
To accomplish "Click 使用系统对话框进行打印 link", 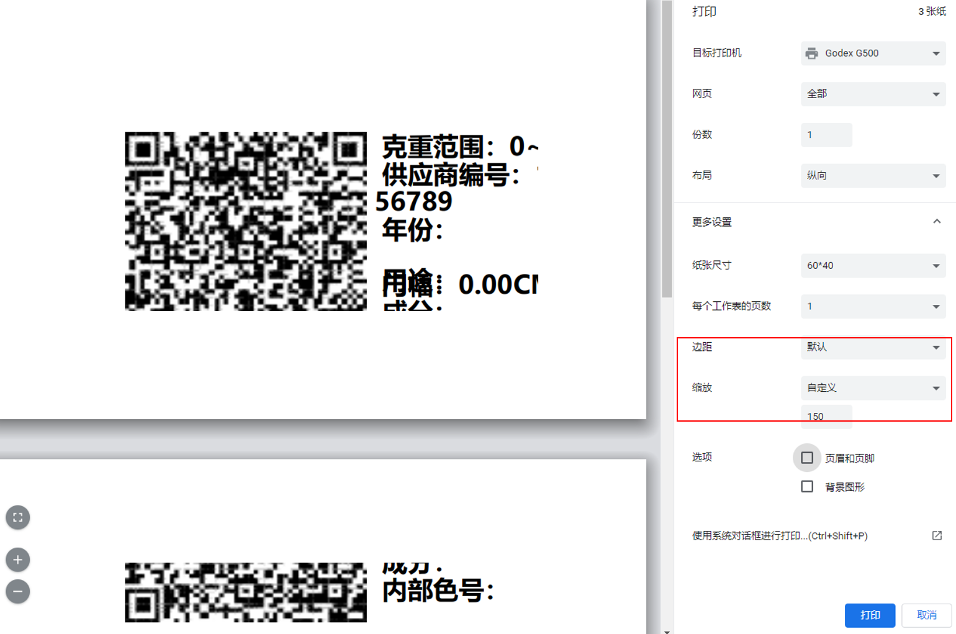I will [x=780, y=535].
